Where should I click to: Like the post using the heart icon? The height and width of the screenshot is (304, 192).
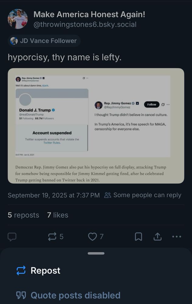tap(92, 237)
